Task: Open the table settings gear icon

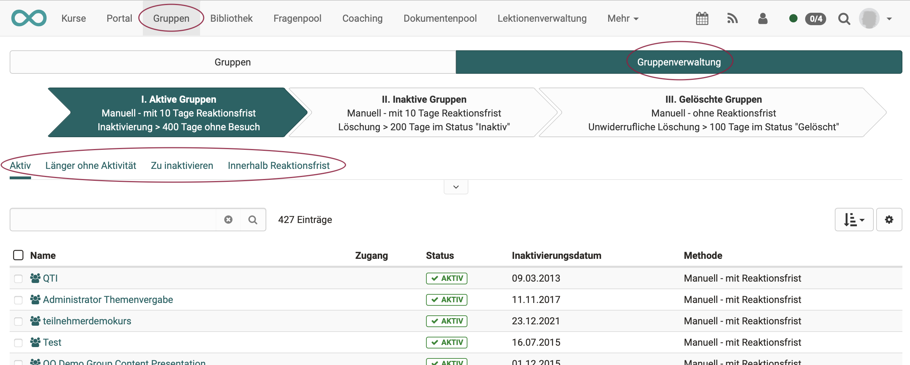Action: tap(890, 219)
